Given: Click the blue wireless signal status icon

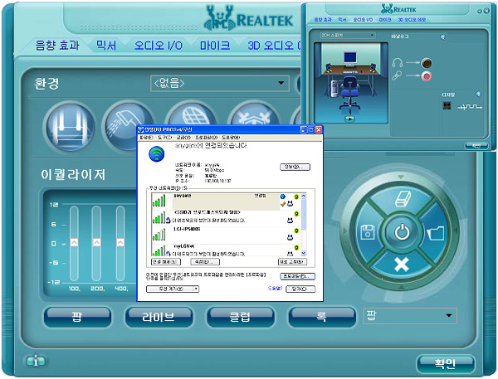Looking at the screenshot, I should coord(157,154).
